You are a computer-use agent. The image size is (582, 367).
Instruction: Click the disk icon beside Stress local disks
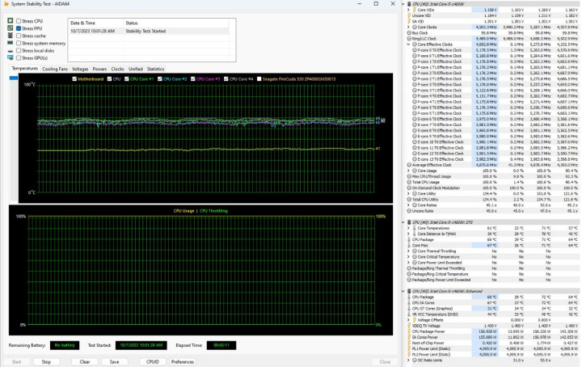coord(10,51)
